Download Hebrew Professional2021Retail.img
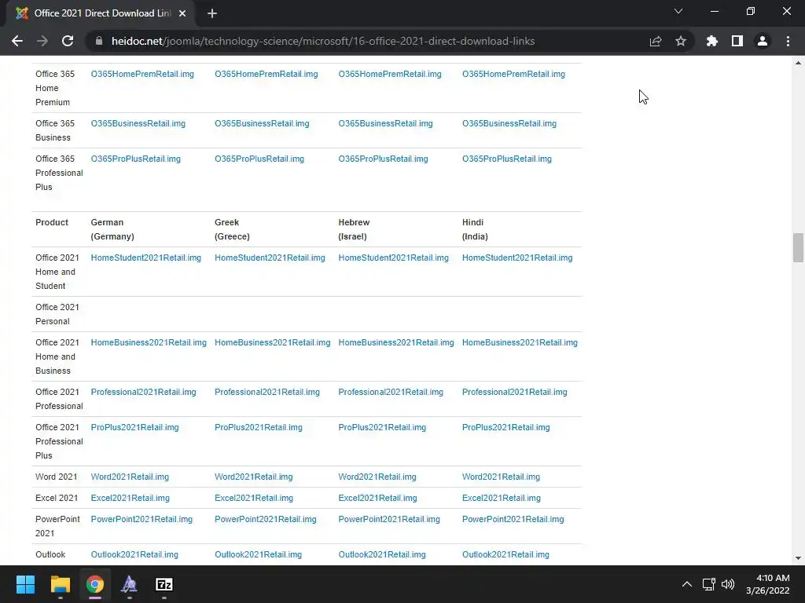This screenshot has width=805, height=603. click(x=391, y=393)
